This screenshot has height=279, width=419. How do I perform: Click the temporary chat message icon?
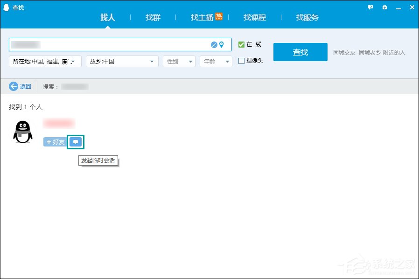tap(75, 142)
